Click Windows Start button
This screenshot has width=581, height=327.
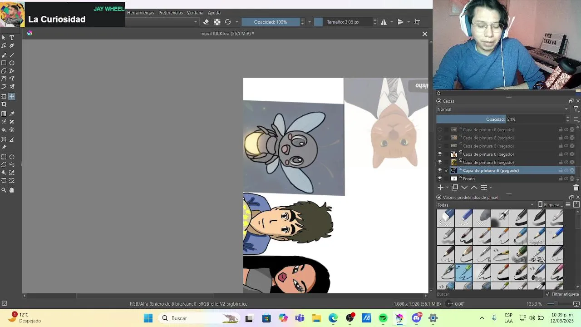click(x=148, y=318)
